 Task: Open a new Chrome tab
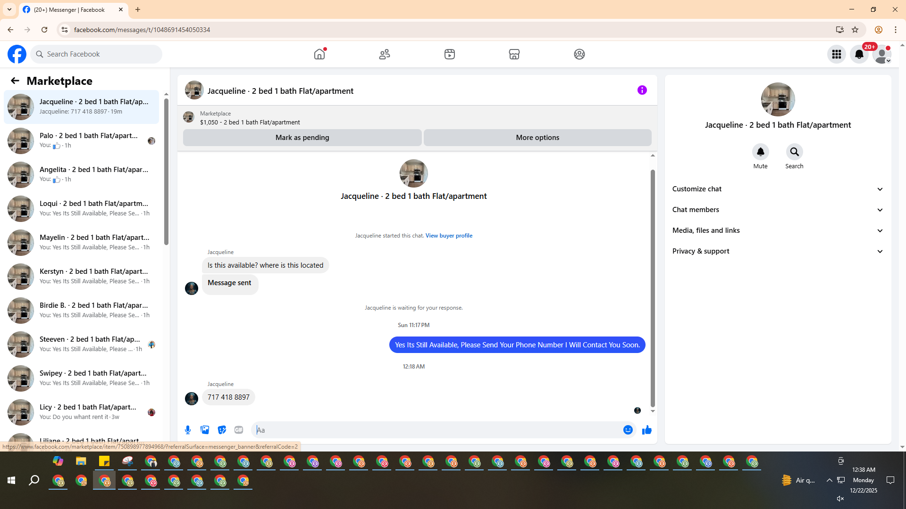pyautogui.click(x=138, y=9)
